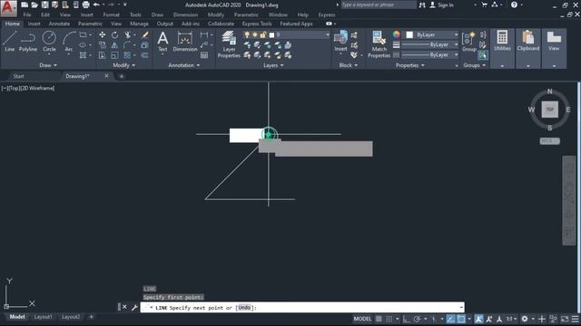Click the object color wheel swatch
Image resolution: width=581 pixels, height=326 pixels.
tap(397, 34)
